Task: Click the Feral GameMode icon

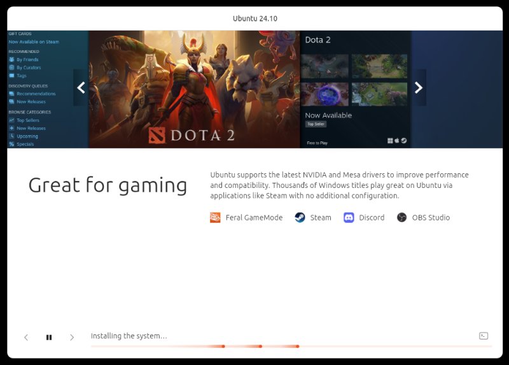Action: coord(215,217)
